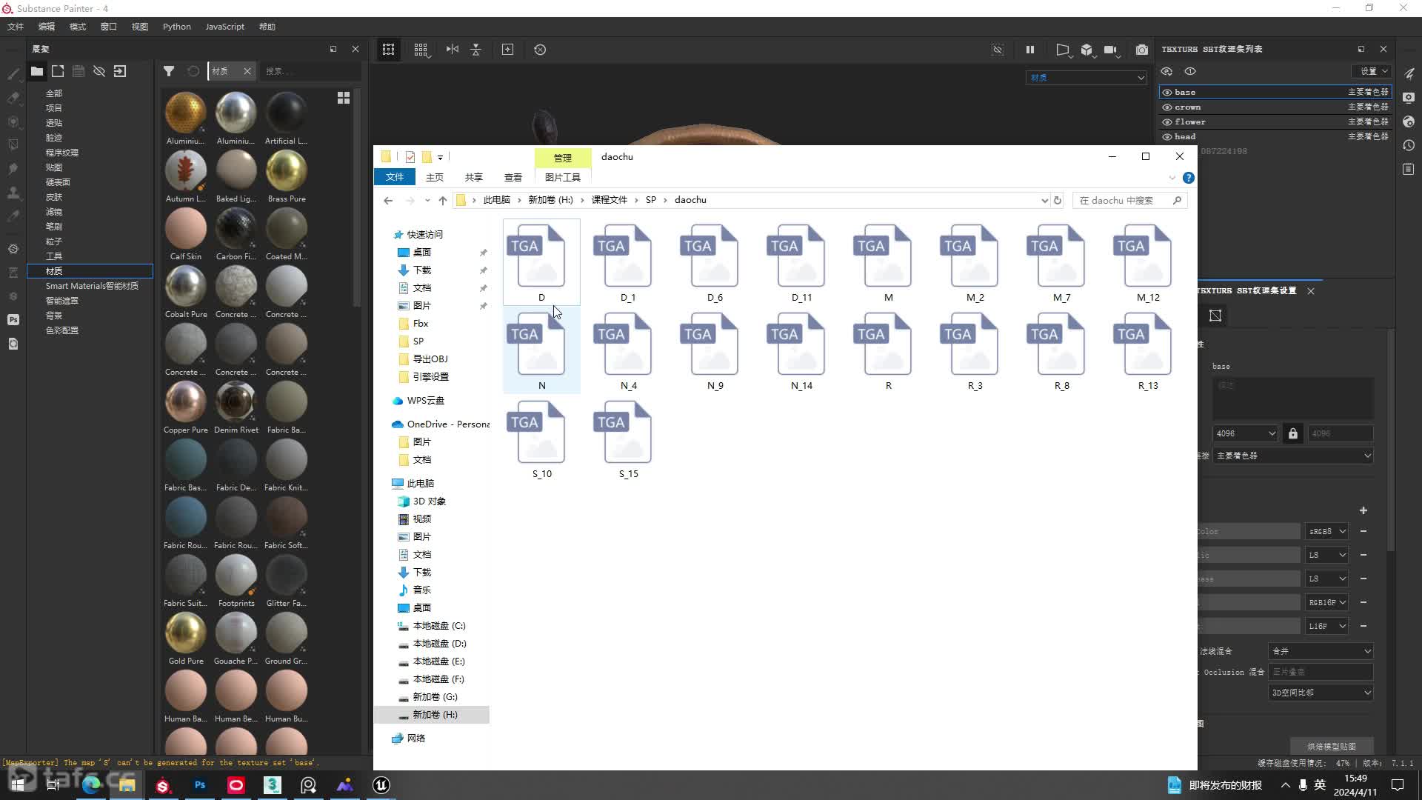Go up one folder in Explorer
The image size is (1422, 800).
tap(443, 200)
